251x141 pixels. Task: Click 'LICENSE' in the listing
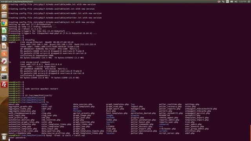pos(110,127)
